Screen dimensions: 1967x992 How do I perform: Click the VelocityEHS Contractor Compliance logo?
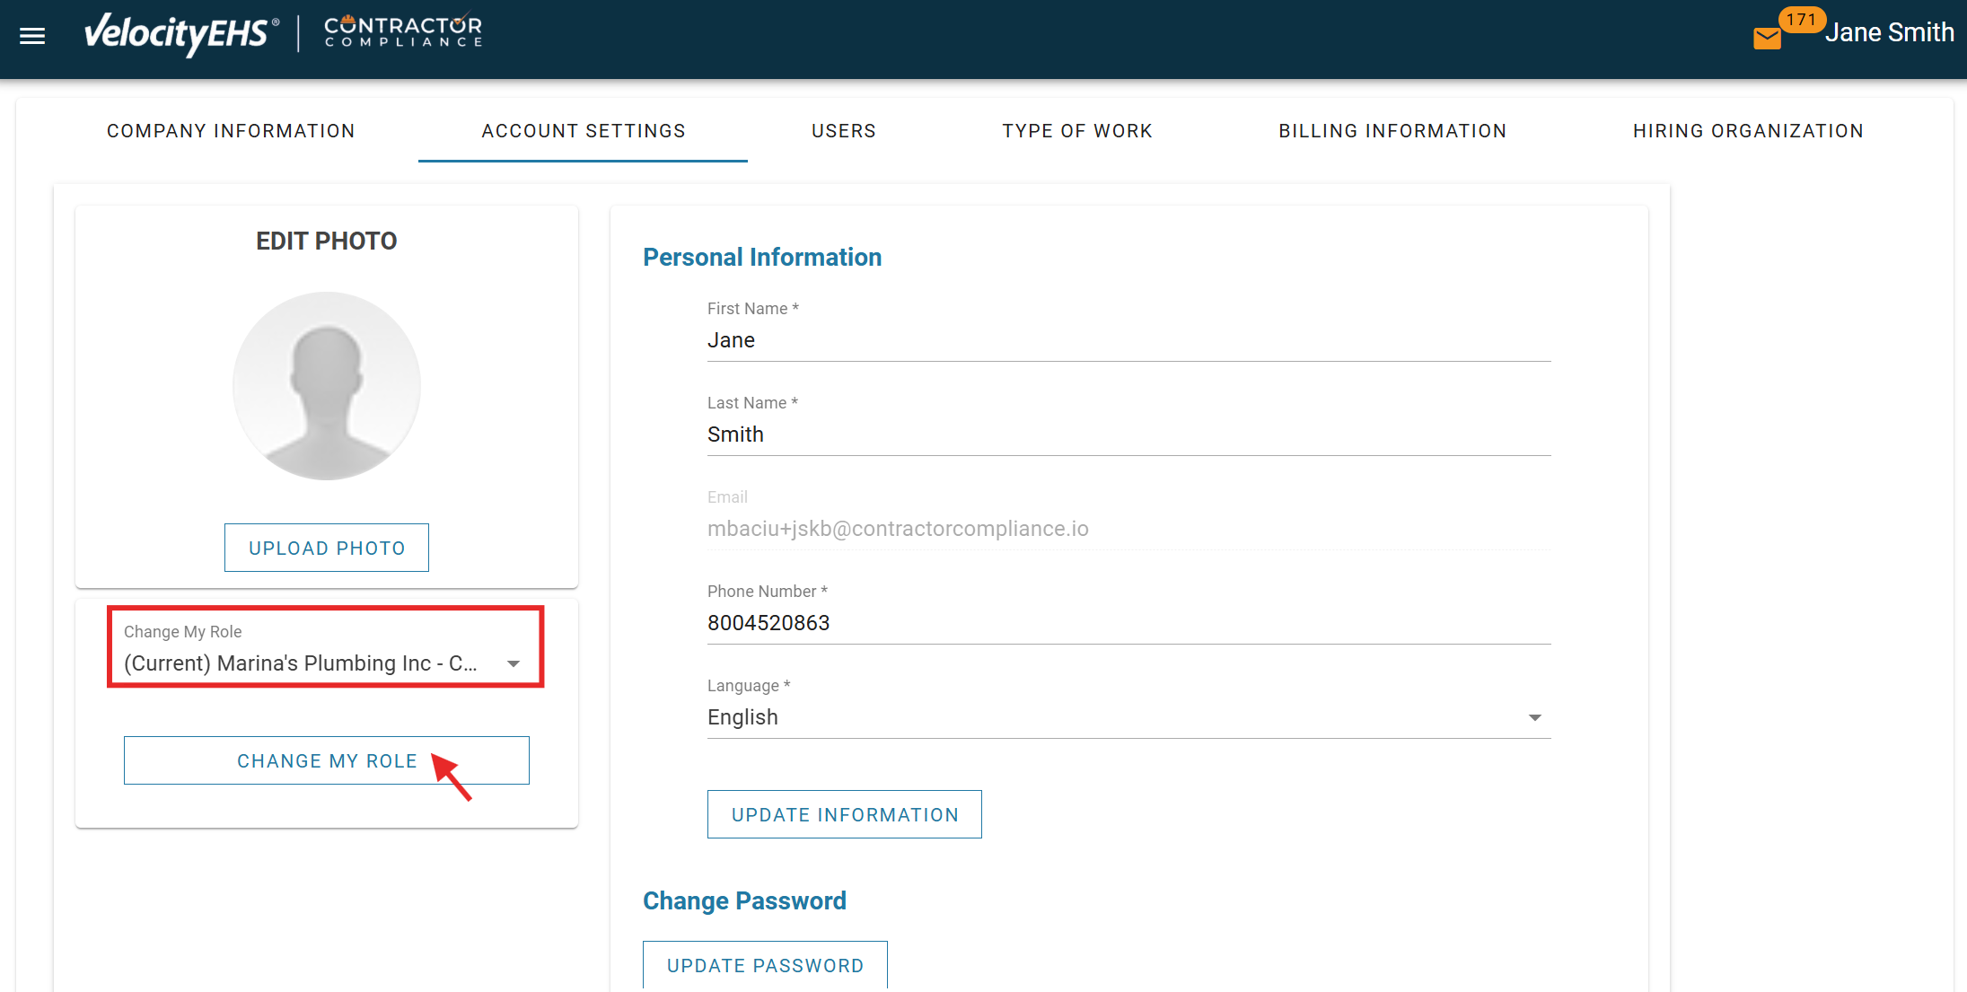(x=284, y=34)
